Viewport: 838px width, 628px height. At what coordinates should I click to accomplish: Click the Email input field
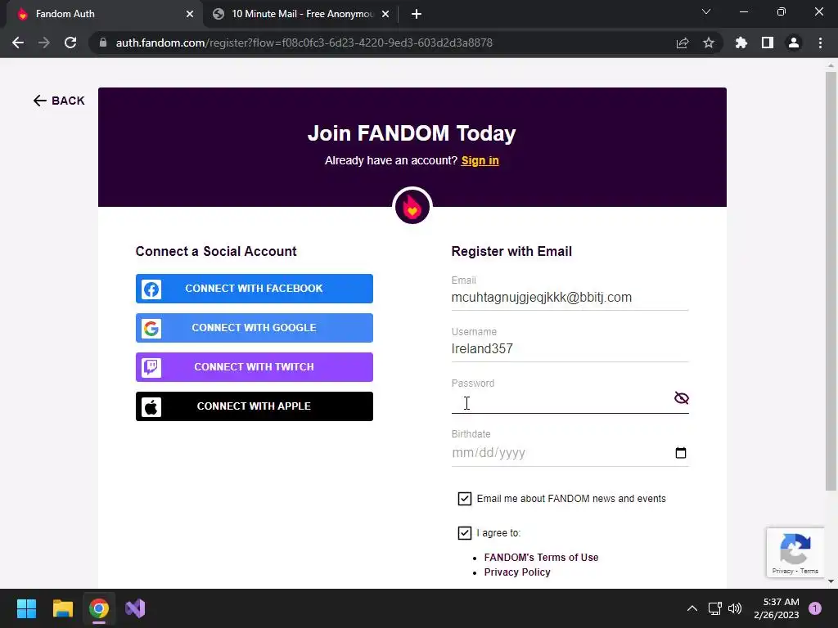(x=570, y=298)
